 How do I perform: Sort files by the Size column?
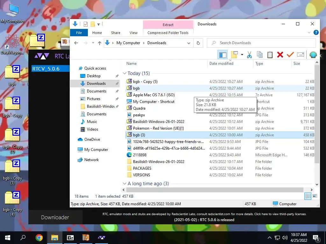pos(303,64)
